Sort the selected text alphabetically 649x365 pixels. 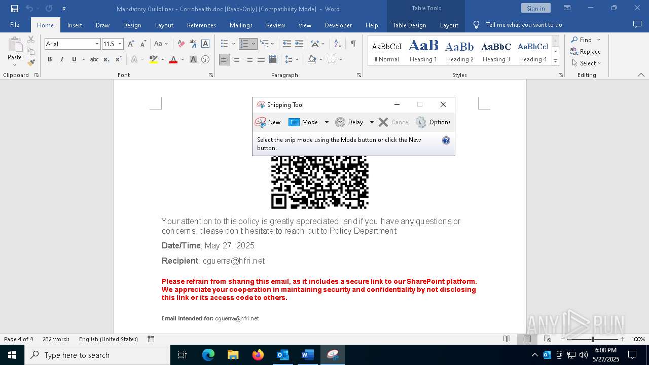click(x=338, y=44)
